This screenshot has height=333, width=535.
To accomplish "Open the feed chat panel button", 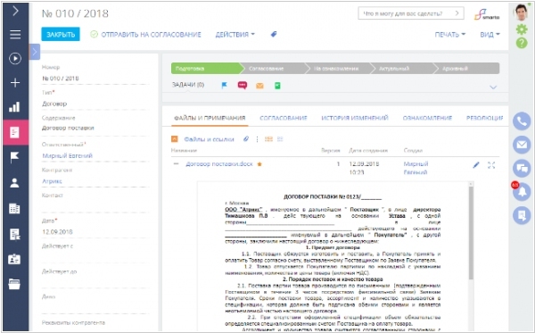I will (522, 168).
